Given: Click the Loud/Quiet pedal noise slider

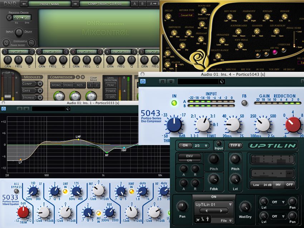Looking at the screenshot, I should 294,45.
